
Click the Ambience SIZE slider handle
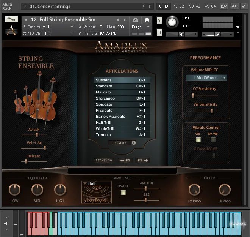pos(145,200)
